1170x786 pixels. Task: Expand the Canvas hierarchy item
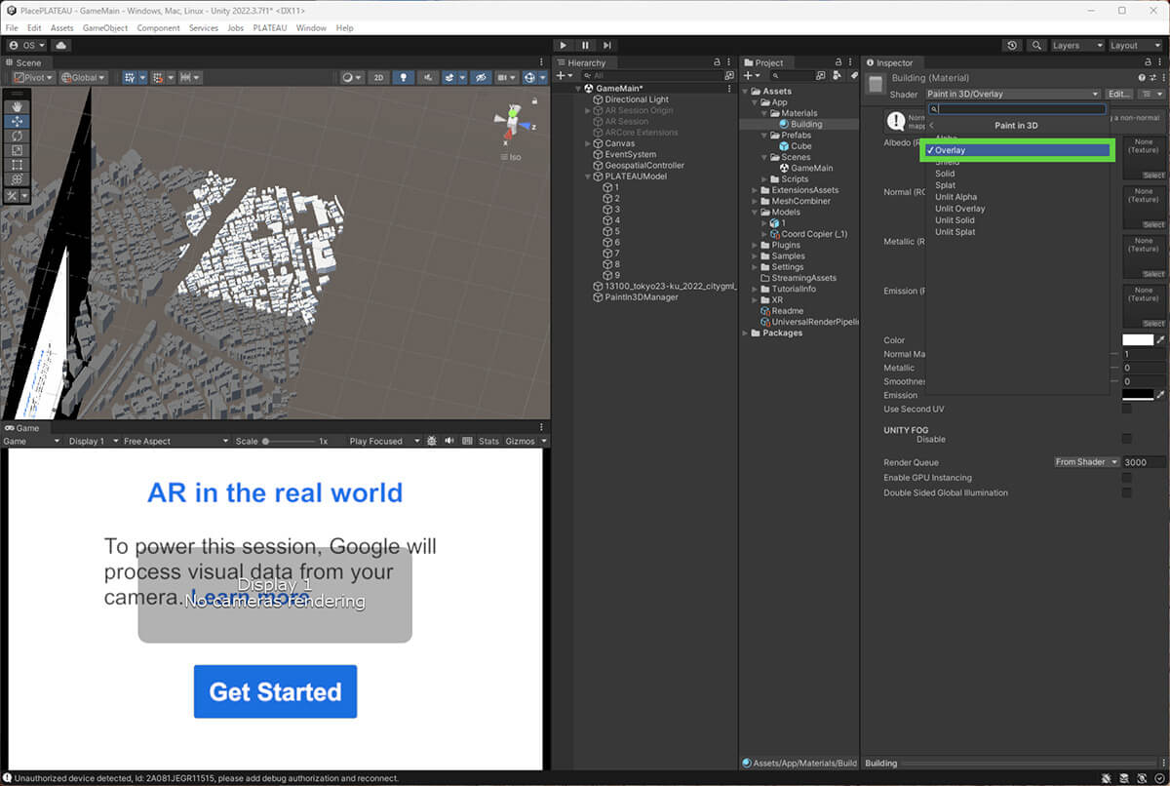pos(588,143)
